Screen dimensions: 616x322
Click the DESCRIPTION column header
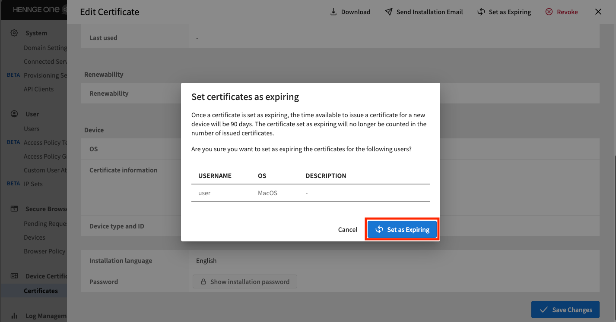pos(326,176)
